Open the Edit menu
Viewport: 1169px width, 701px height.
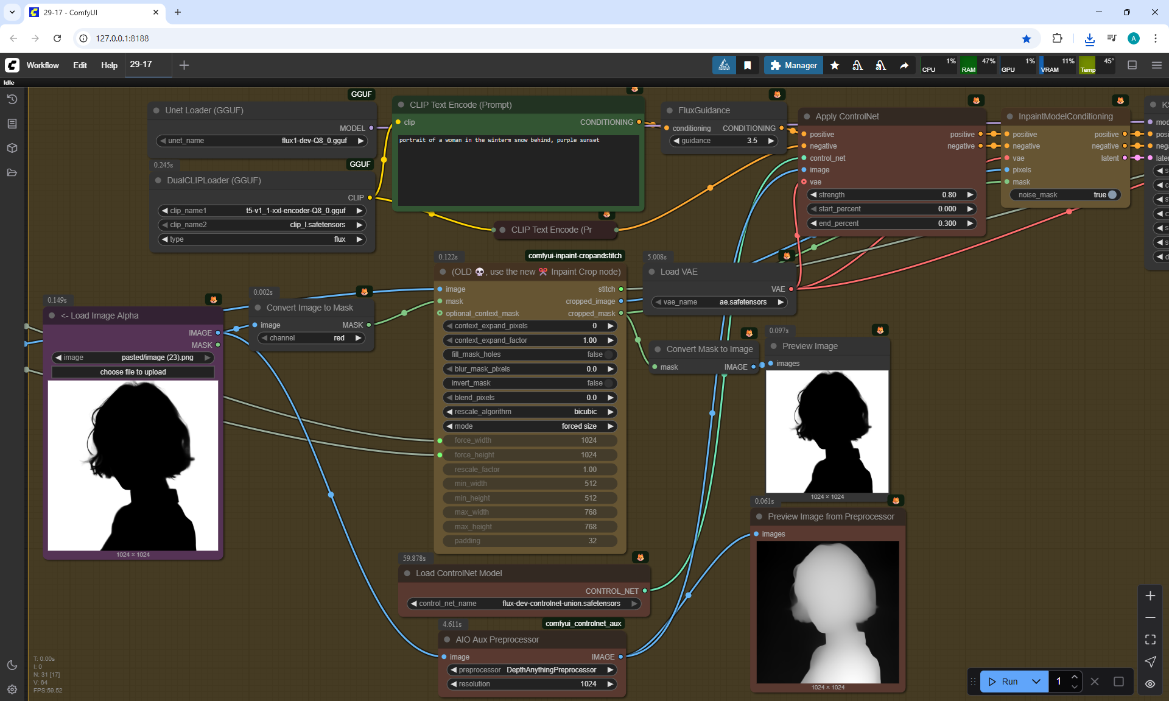pos(80,65)
